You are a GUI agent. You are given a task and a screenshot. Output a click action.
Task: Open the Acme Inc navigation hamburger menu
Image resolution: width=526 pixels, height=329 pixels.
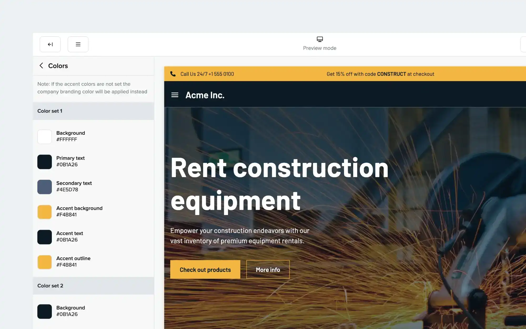point(175,95)
